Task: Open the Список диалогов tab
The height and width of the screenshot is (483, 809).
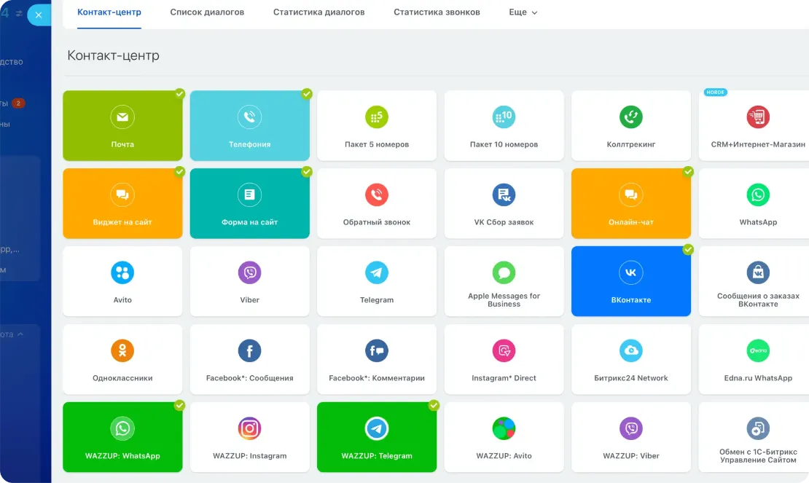Action: [207, 12]
